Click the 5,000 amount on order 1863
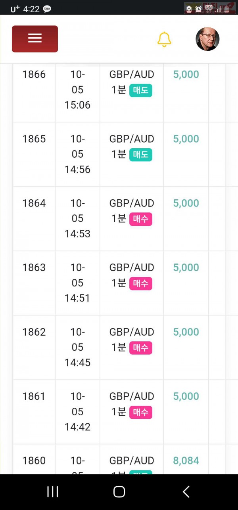This screenshot has height=510, width=238. pyautogui.click(x=186, y=267)
